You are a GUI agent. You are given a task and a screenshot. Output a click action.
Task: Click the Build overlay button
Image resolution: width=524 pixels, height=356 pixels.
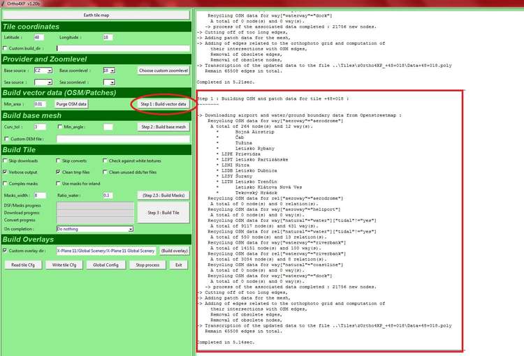tap(175, 251)
